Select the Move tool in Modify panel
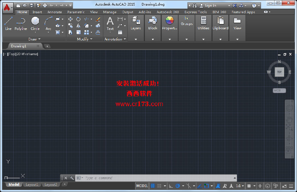This screenshot has height=192, width=297. pyautogui.click(x=71, y=19)
